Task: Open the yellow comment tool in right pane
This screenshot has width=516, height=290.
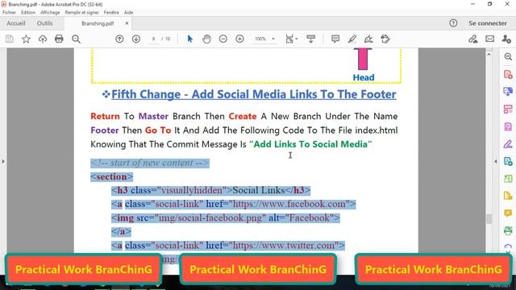Action: [x=508, y=213]
